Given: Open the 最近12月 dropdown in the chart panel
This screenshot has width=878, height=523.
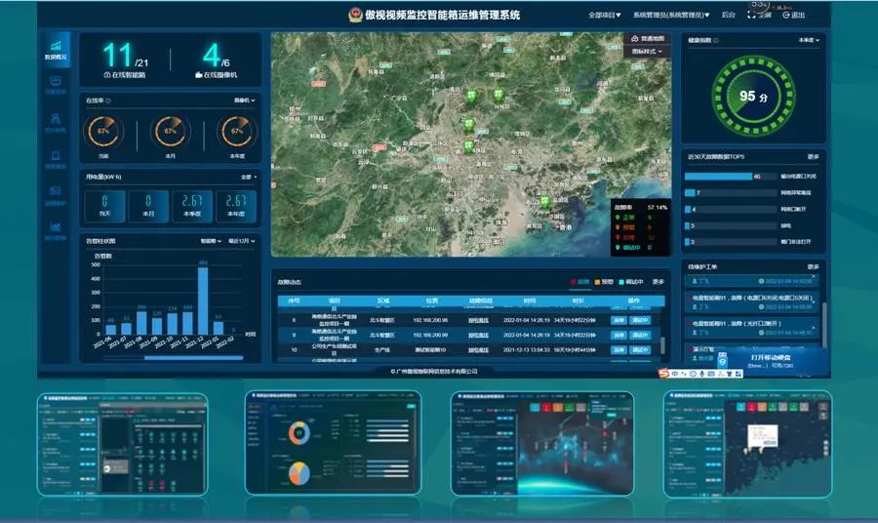Looking at the screenshot, I should 241,241.
